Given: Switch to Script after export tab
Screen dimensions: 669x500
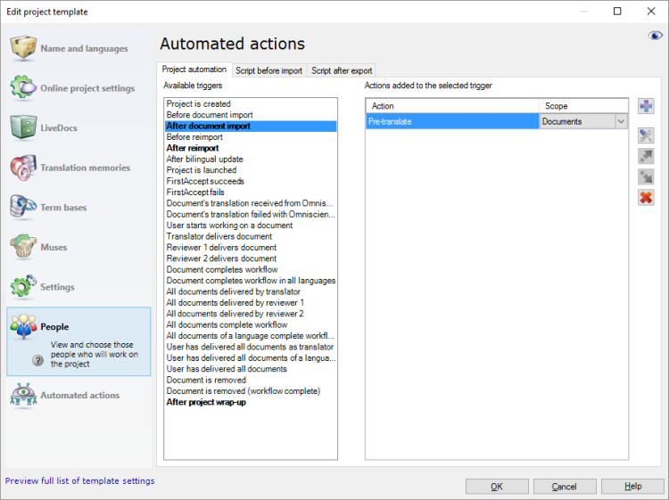Looking at the screenshot, I should coord(342,70).
